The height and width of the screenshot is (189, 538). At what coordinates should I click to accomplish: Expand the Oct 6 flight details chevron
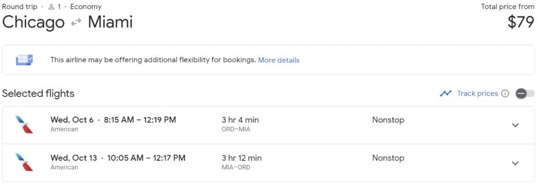click(515, 125)
